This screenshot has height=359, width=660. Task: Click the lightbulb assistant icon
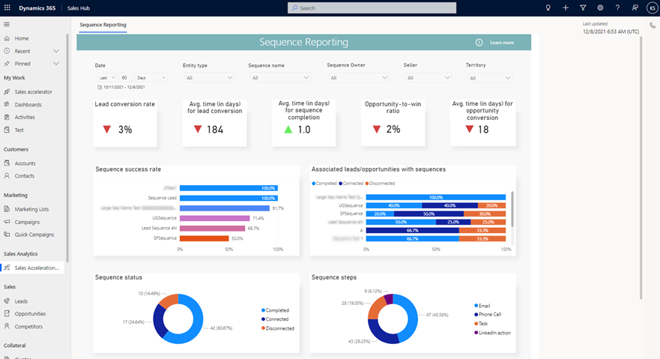[x=548, y=7]
